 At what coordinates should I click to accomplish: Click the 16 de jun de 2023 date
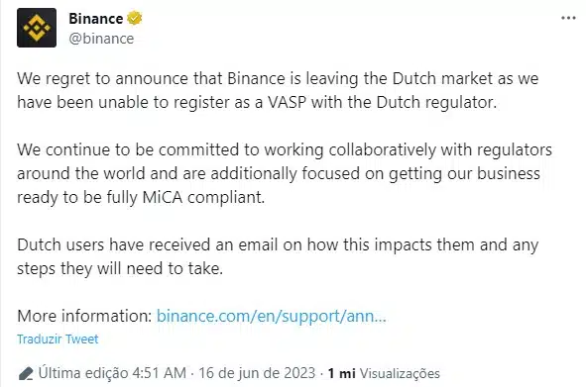point(257,373)
